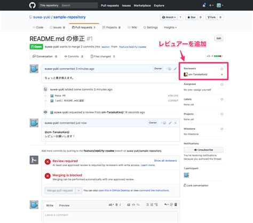The image size is (253, 223).
Task: Open Marketplace in top navigation
Action: tap(142, 5)
